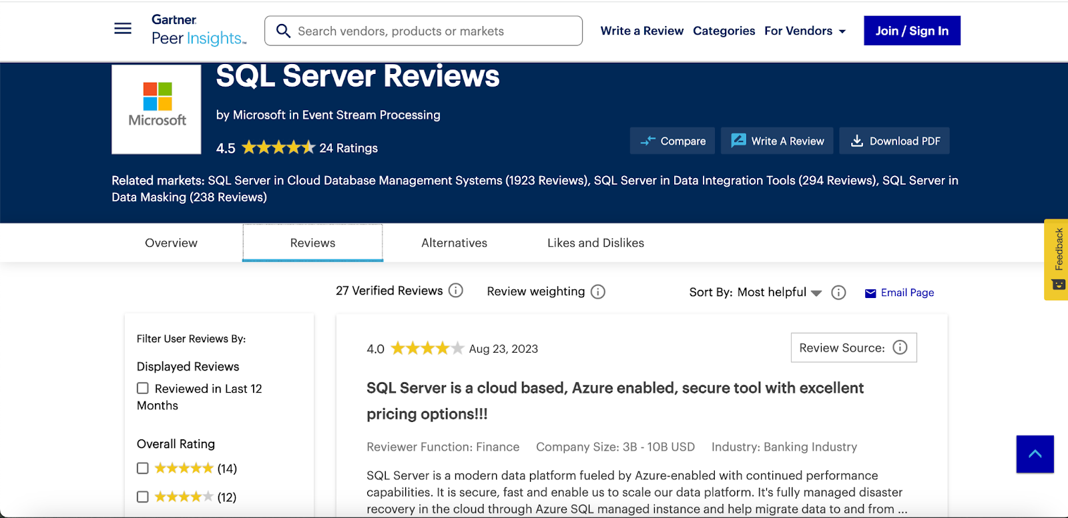Open the Sort By Most helpful dropdown
1068x518 pixels.
coord(779,292)
